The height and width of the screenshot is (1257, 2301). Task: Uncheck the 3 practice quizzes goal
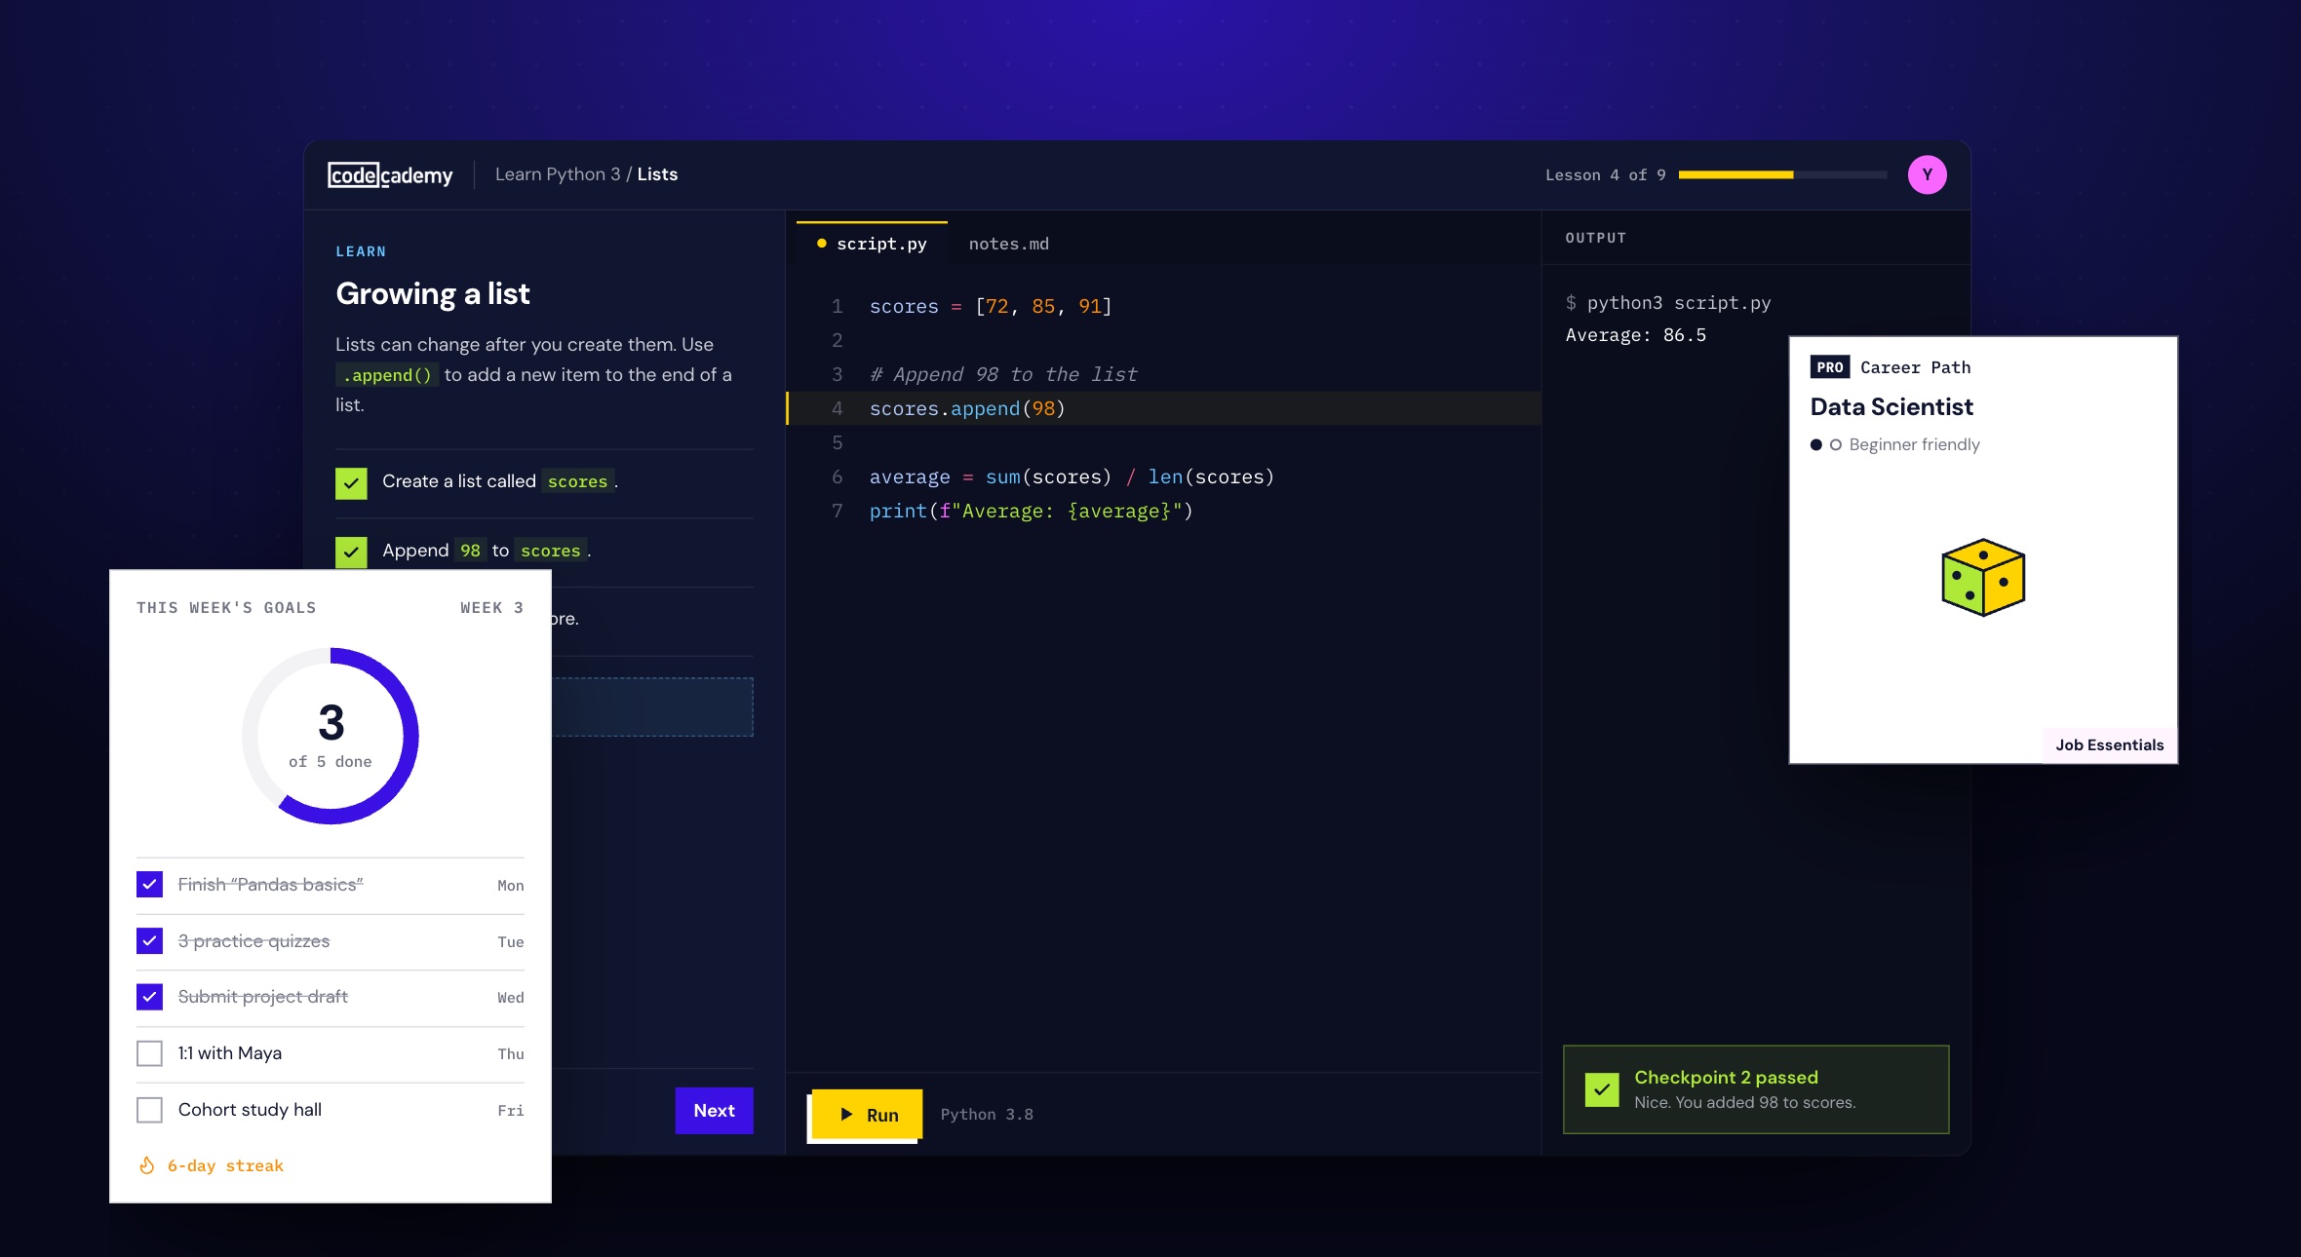point(149,941)
